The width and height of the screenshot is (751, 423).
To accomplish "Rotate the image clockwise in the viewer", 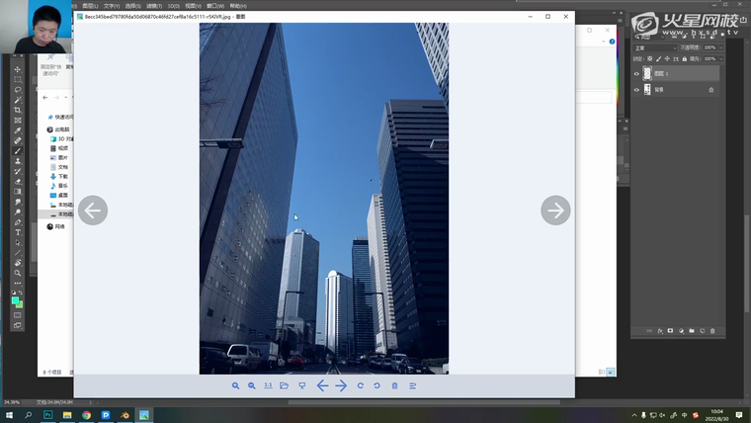I will coord(361,385).
